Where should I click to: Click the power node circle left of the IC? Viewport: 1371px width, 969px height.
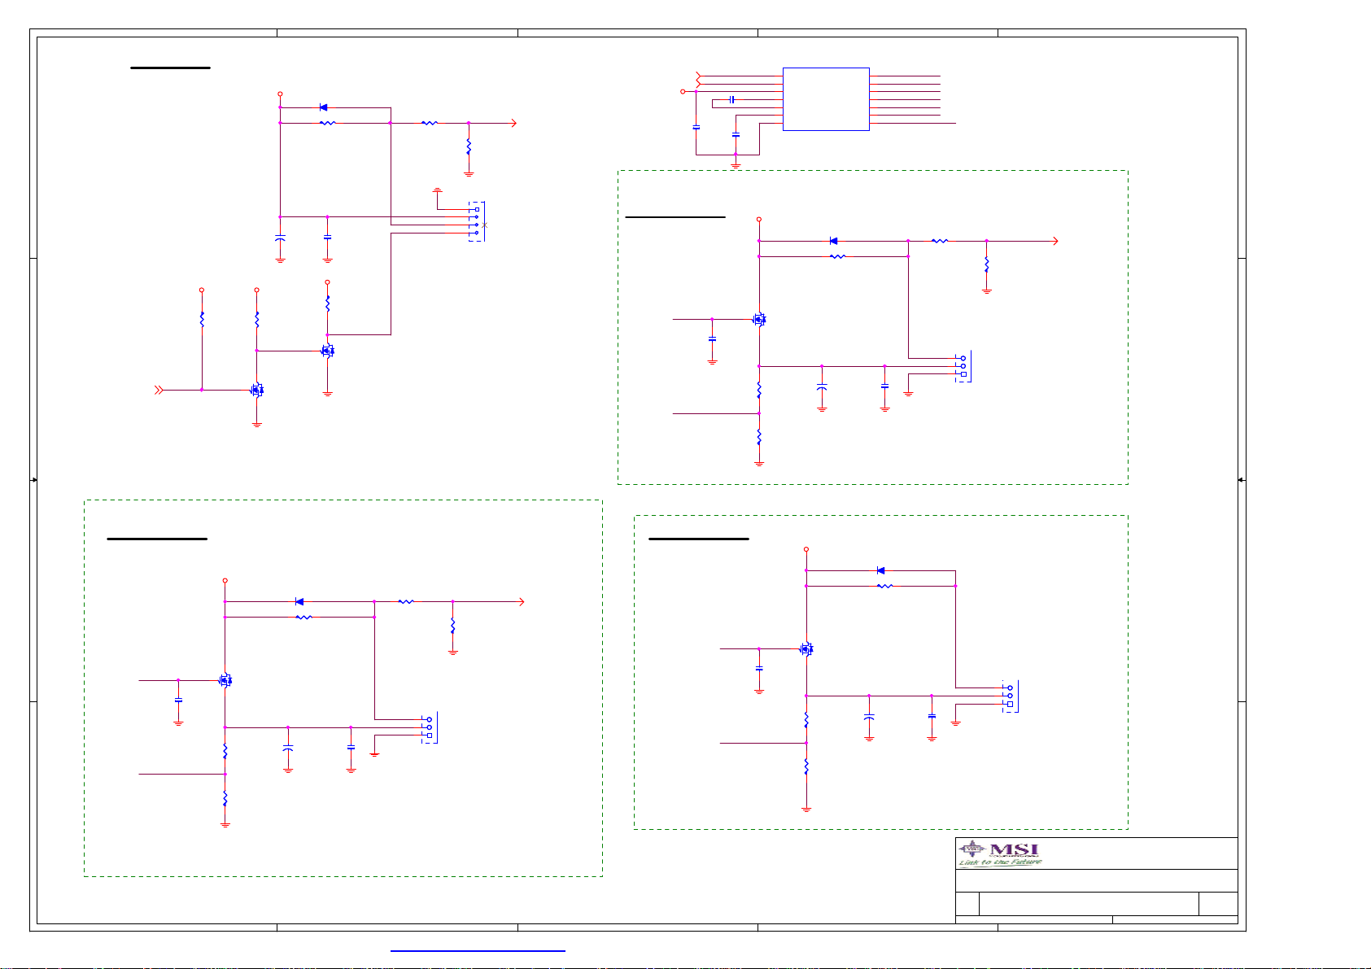683,92
